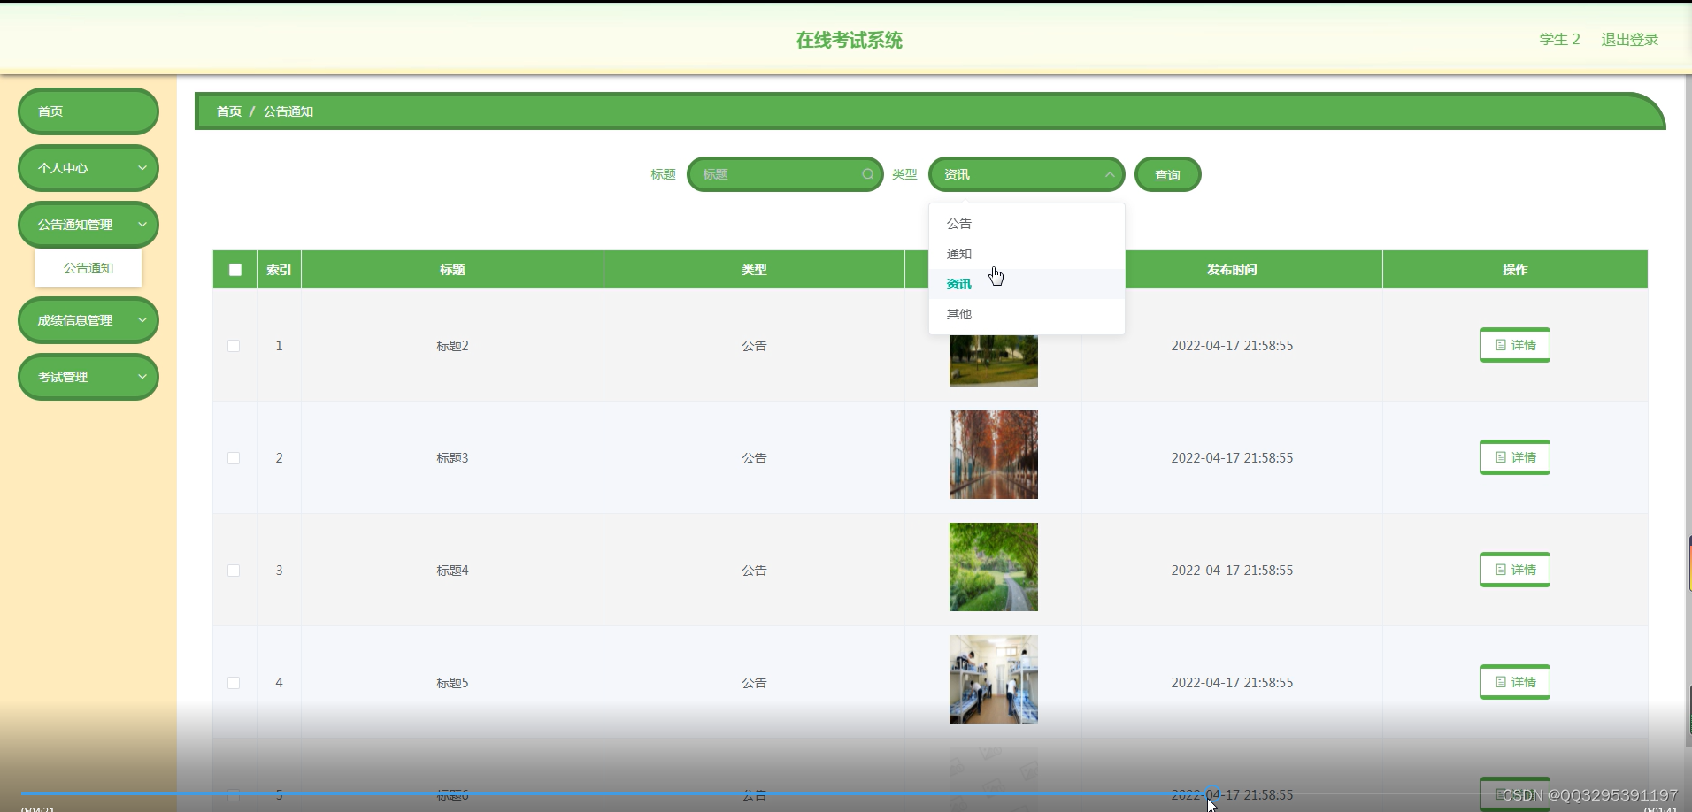Viewport: 1692px width, 812px height.
Task: Click 公告通知 in the breadcrumb
Action: coord(288,111)
